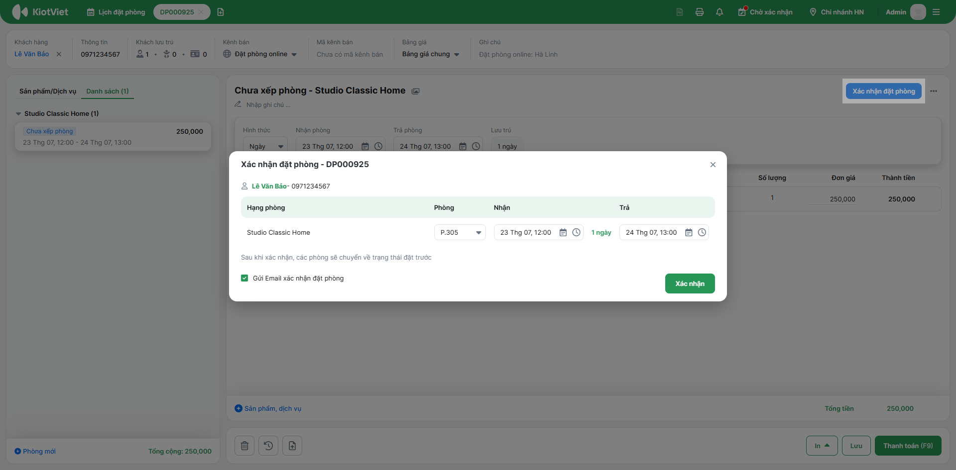Viewport: 956px width, 470px height.
Task: Click Nhập ghi chú note field
Action: (268, 105)
